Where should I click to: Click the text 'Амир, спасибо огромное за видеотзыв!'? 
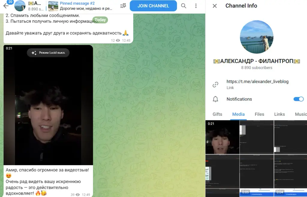tap(47, 170)
